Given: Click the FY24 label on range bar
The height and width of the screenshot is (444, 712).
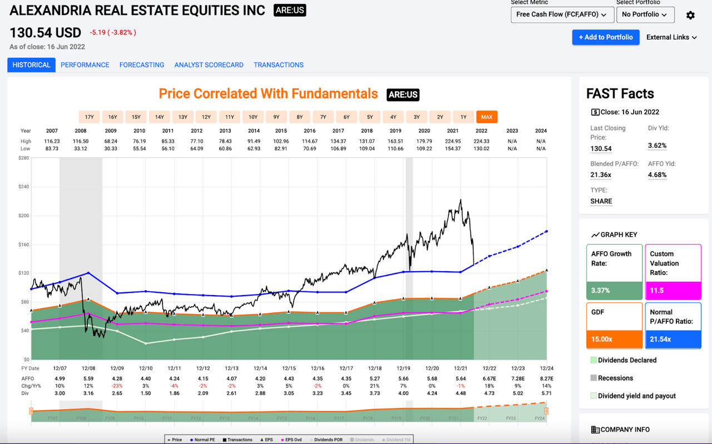Looking at the screenshot, I should (x=539, y=418).
